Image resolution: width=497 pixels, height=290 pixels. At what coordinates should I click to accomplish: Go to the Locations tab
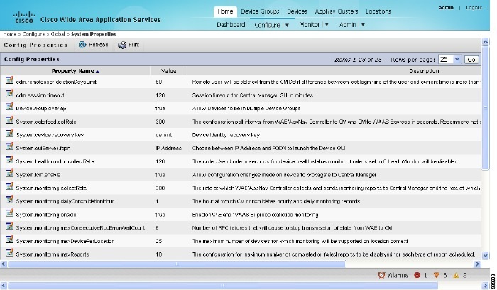pyautogui.click(x=378, y=11)
